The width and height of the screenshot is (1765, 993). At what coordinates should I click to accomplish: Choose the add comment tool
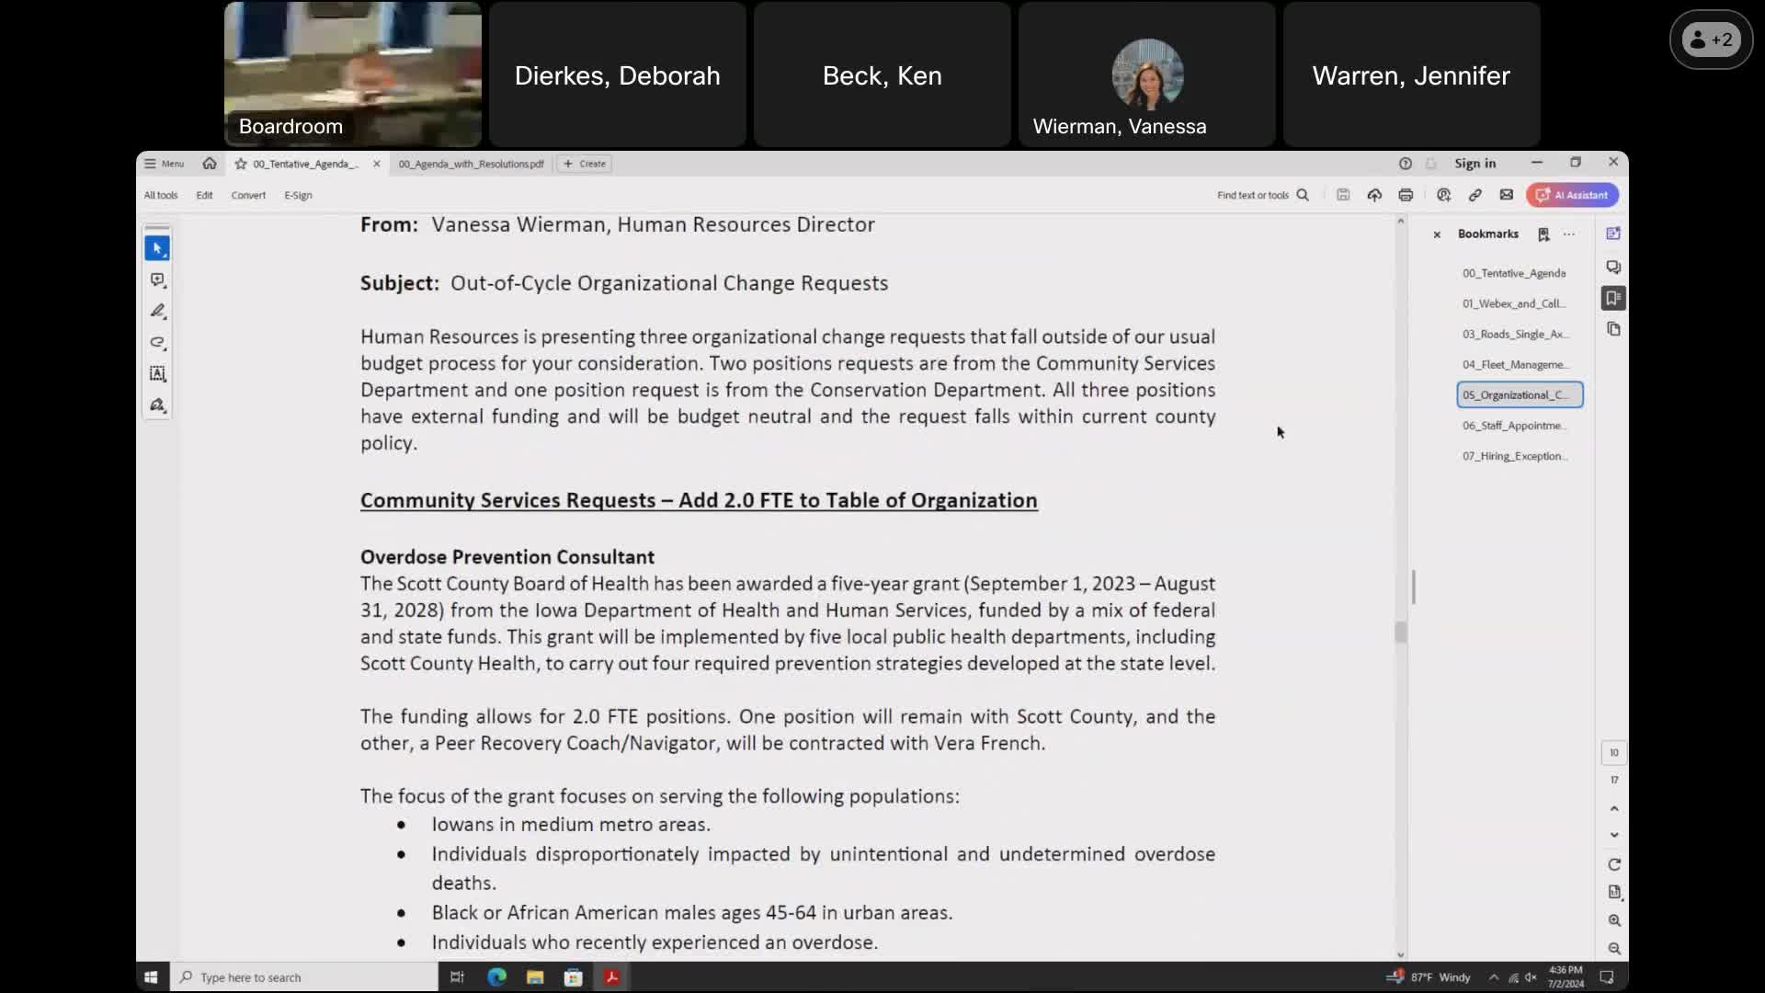(157, 280)
